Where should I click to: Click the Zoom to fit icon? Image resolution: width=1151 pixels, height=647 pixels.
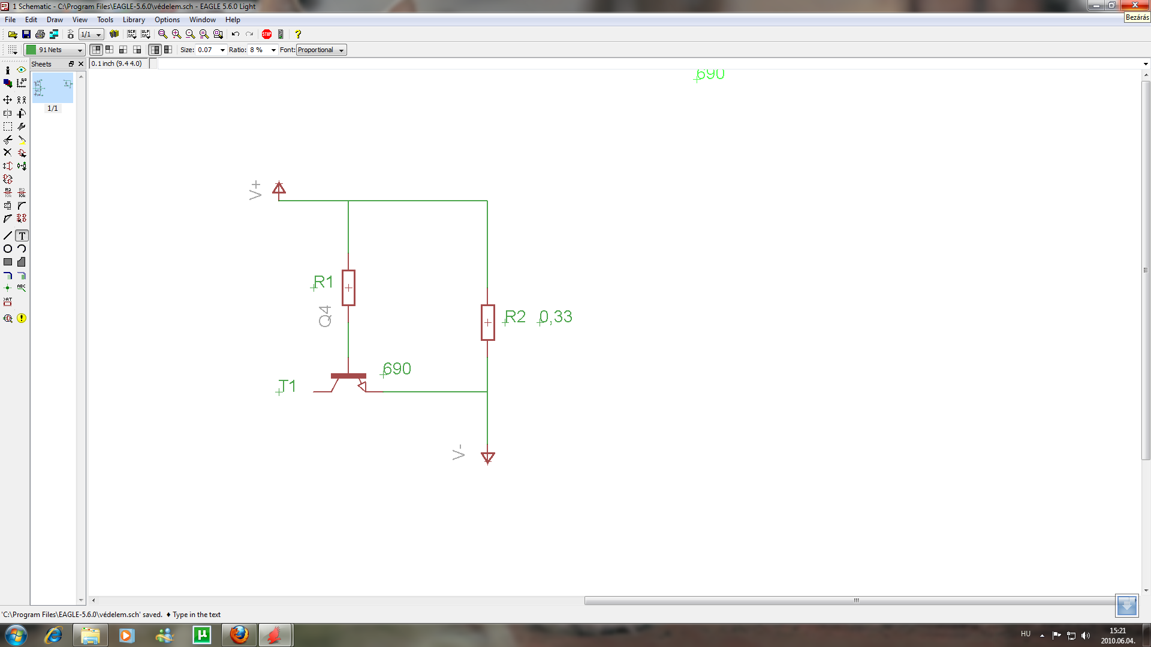(x=162, y=34)
